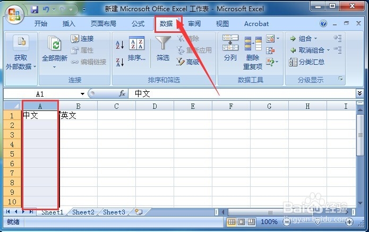This screenshot has width=369, height=232.
Task: Click cell B1 containing 英文
Action: 78,115
